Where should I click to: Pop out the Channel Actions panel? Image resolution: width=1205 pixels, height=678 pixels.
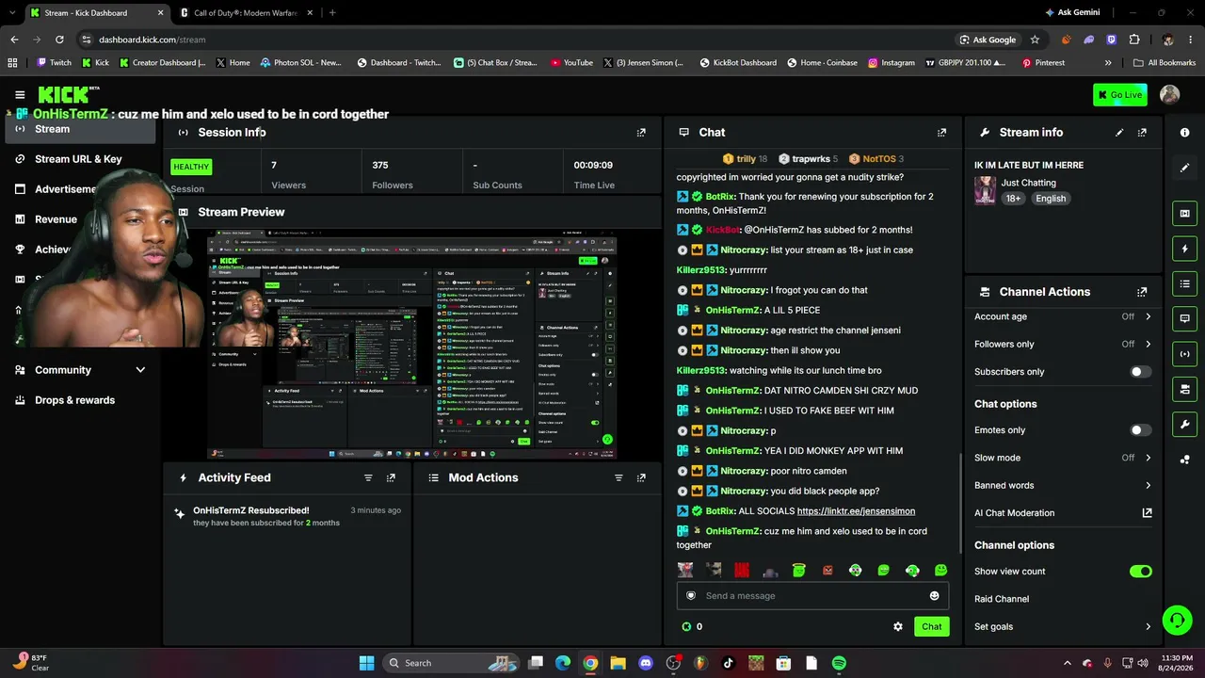click(1142, 292)
